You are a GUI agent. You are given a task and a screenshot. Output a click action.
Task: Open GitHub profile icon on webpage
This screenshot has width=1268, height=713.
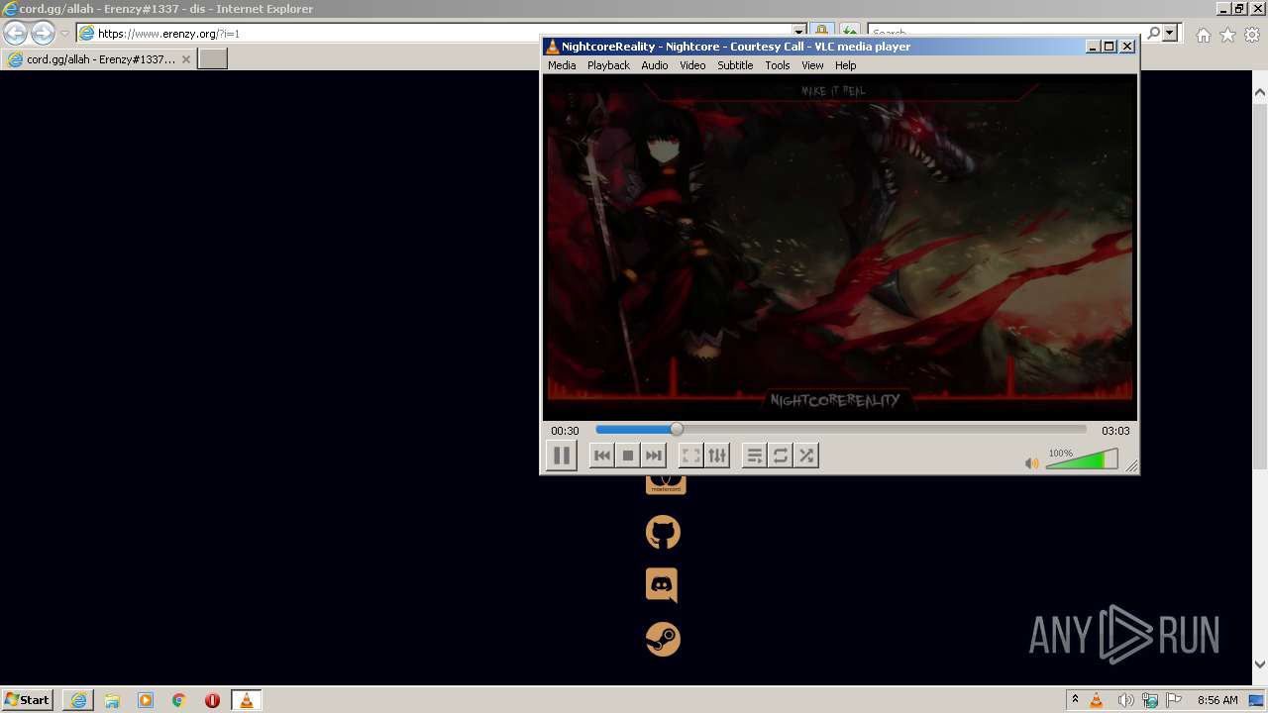click(x=664, y=533)
